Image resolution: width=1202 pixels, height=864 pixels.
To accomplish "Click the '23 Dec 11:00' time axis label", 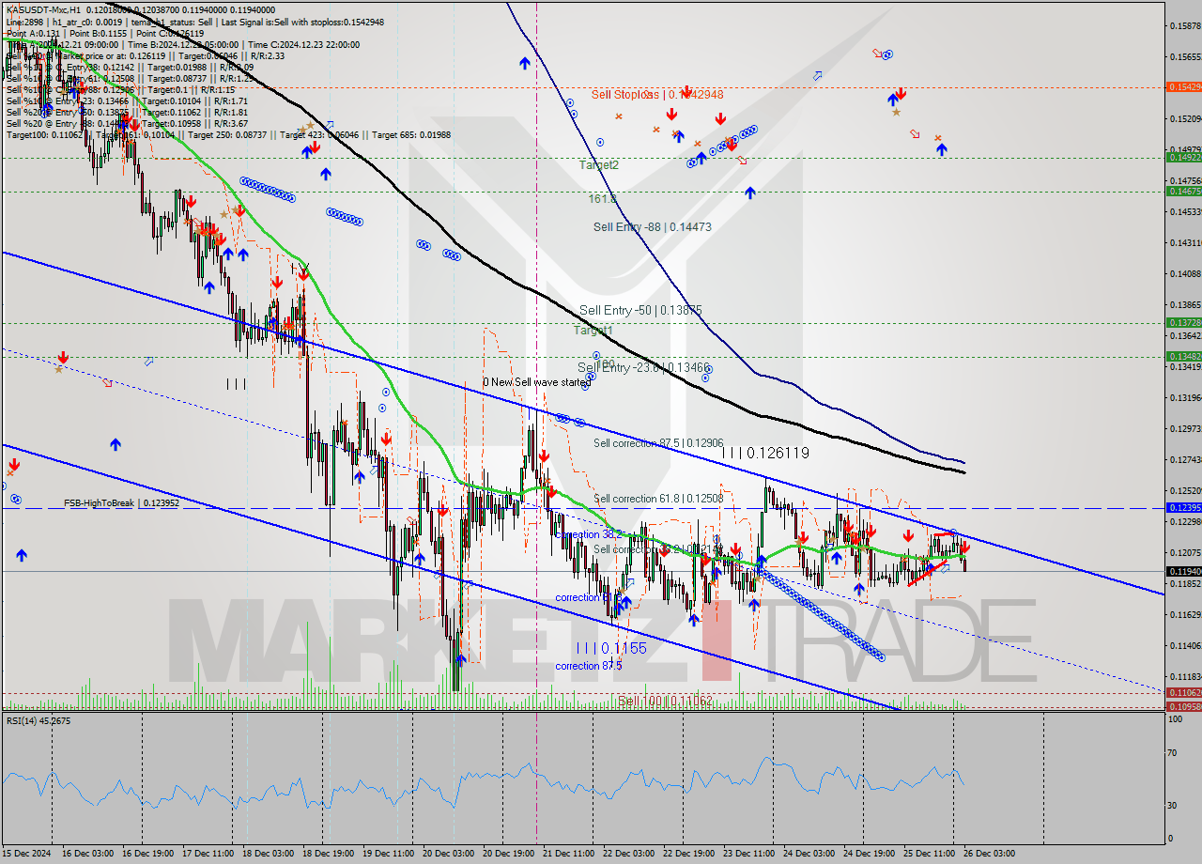I will click(747, 853).
